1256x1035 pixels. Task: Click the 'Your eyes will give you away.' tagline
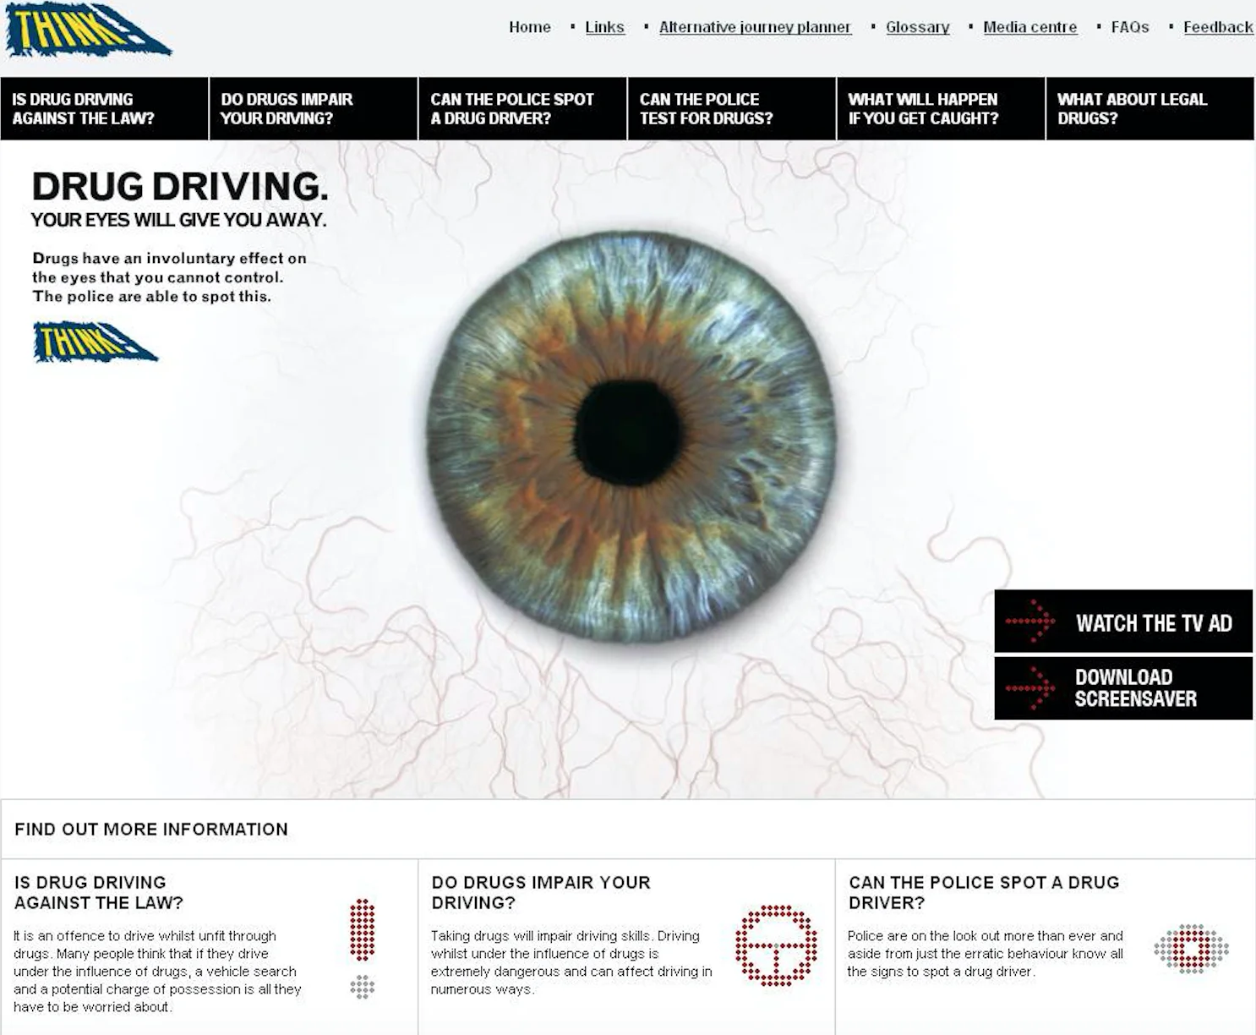tap(178, 220)
